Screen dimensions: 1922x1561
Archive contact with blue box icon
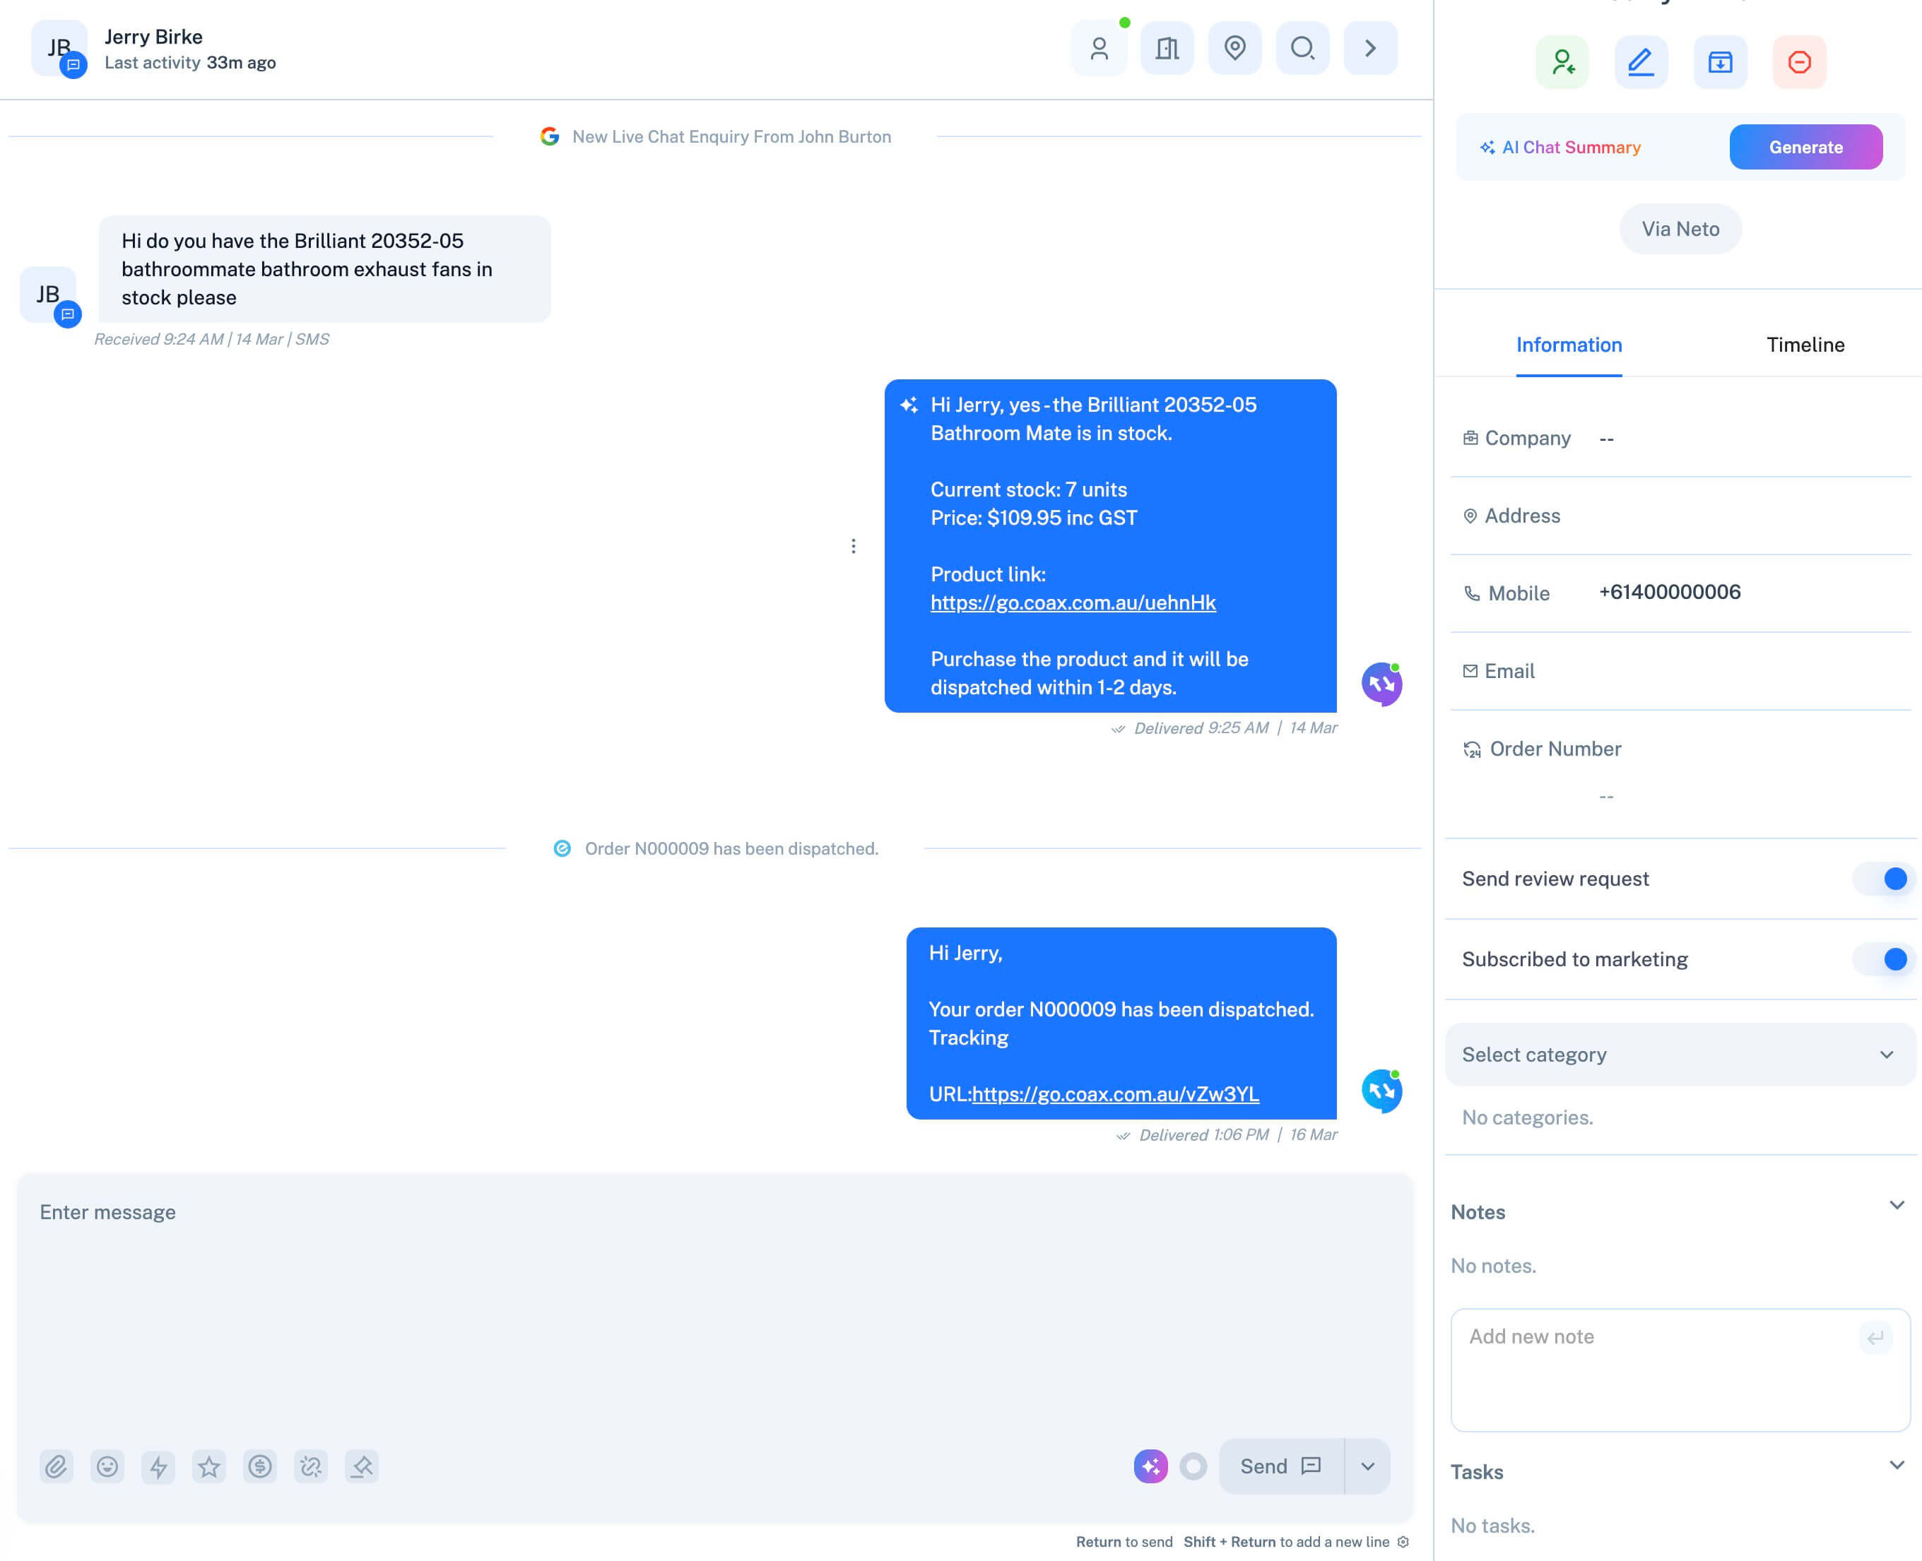1720,61
